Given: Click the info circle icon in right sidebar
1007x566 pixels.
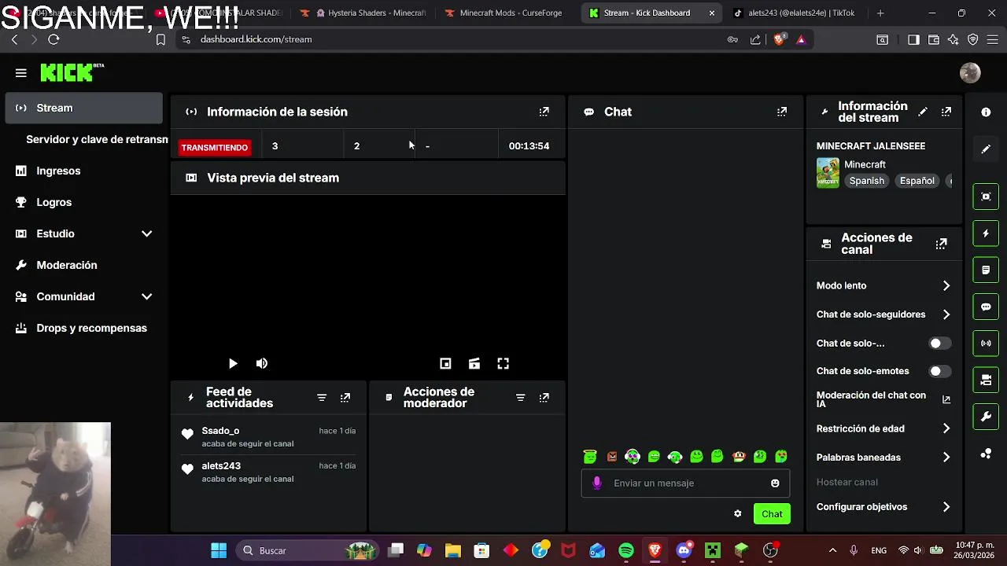Looking at the screenshot, I should click(986, 112).
